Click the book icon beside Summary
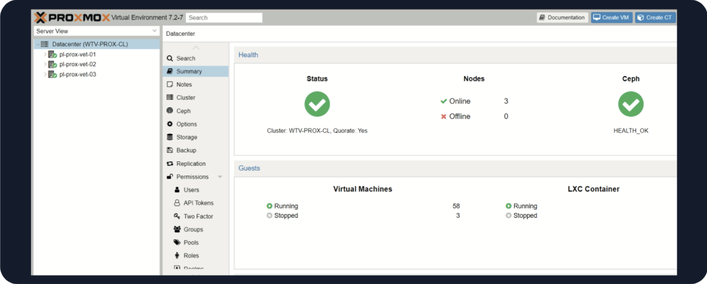707x284 pixels. point(170,71)
